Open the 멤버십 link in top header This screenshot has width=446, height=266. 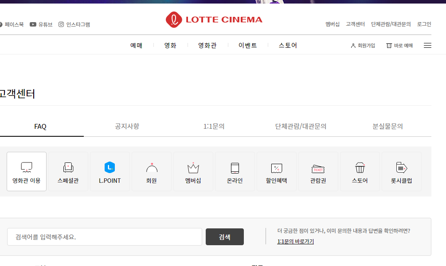point(333,24)
